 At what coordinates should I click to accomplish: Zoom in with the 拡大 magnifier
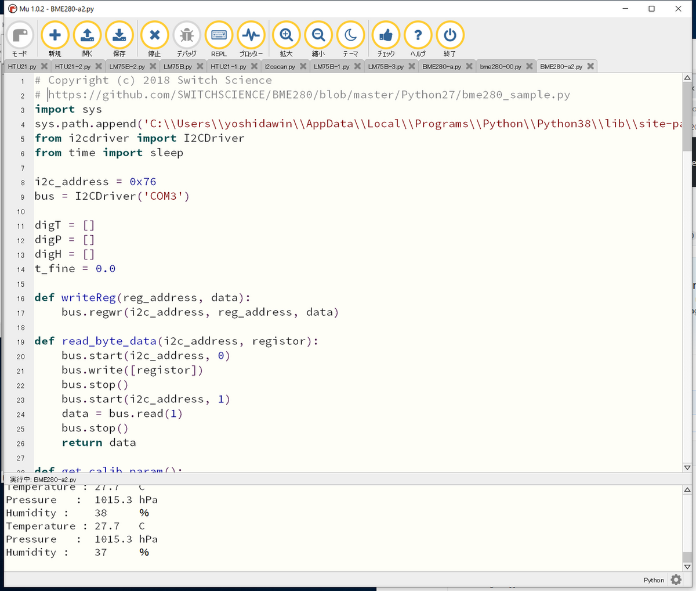click(287, 36)
